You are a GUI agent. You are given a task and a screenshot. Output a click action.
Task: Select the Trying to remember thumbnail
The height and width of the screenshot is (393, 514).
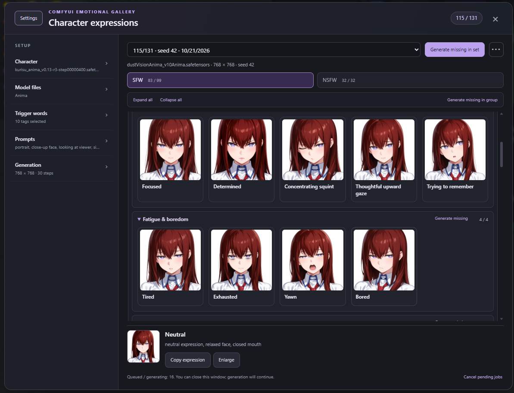(455, 150)
